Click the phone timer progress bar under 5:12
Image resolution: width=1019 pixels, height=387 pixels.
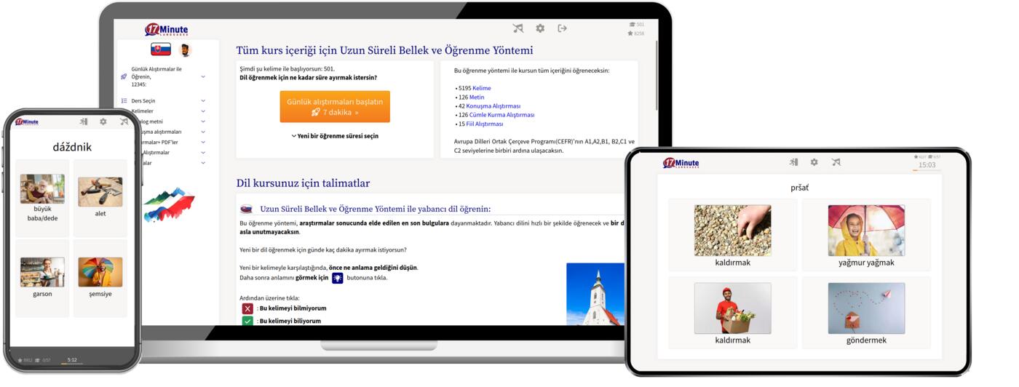72,364
